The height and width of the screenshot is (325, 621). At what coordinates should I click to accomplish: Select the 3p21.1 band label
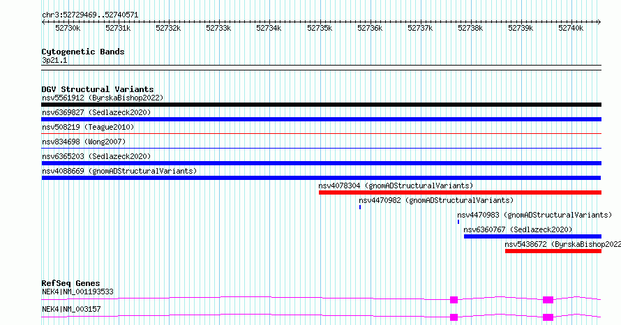click(x=54, y=60)
